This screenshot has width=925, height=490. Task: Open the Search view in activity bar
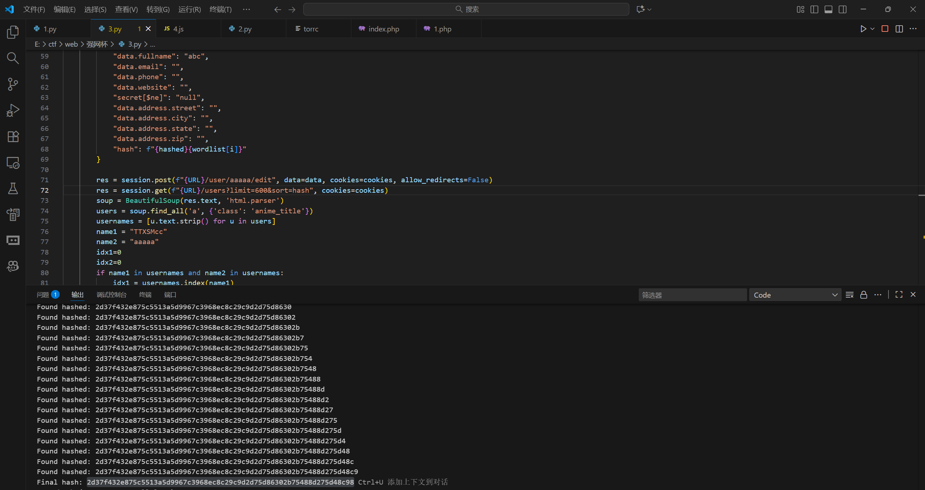13,58
